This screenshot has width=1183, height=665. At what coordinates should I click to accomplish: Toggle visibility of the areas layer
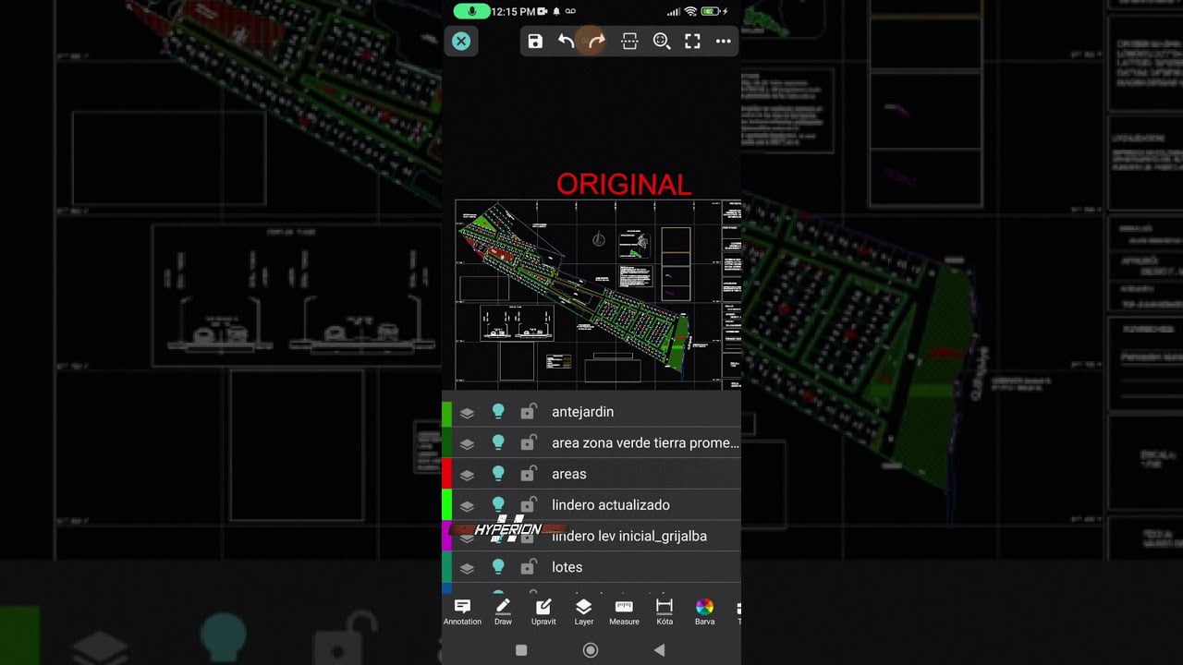pyautogui.click(x=499, y=474)
